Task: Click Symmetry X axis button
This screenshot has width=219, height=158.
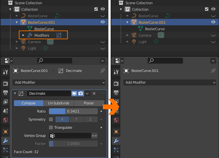Action: pyautogui.click(x=62, y=119)
